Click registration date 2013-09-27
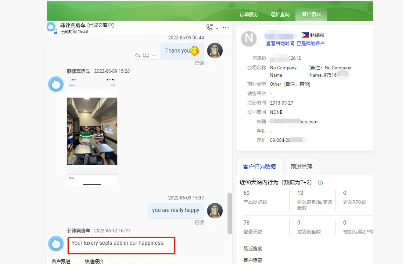This screenshot has height=264, width=403. 282,103
